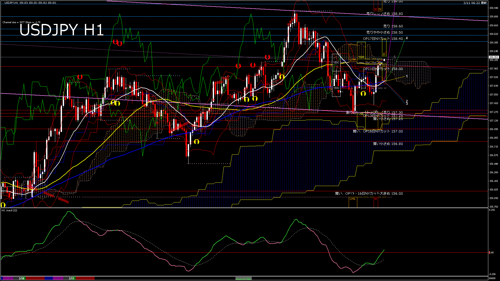Click the H1 macd (12) indicator label
500x281 pixels.
coord(9,210)
